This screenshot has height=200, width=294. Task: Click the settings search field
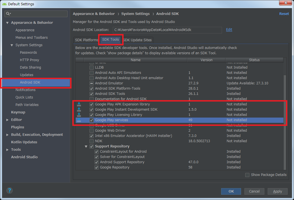coord(36,14)
